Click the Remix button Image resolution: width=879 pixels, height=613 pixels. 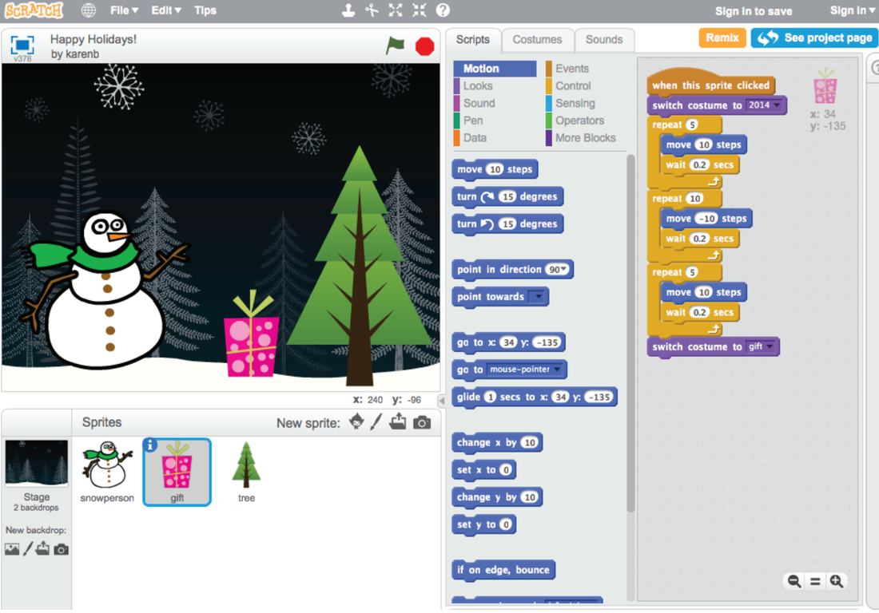pyautogui.click(x=722, y=38)
